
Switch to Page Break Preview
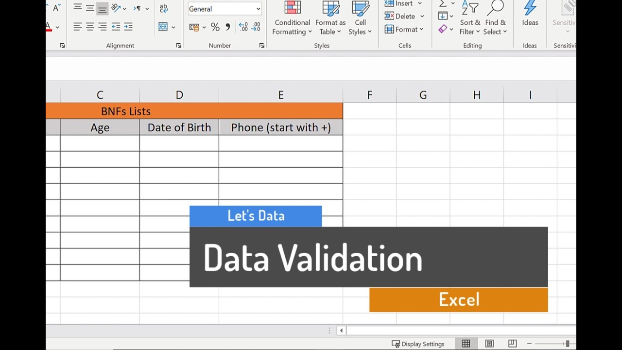[x=512, y=344]
